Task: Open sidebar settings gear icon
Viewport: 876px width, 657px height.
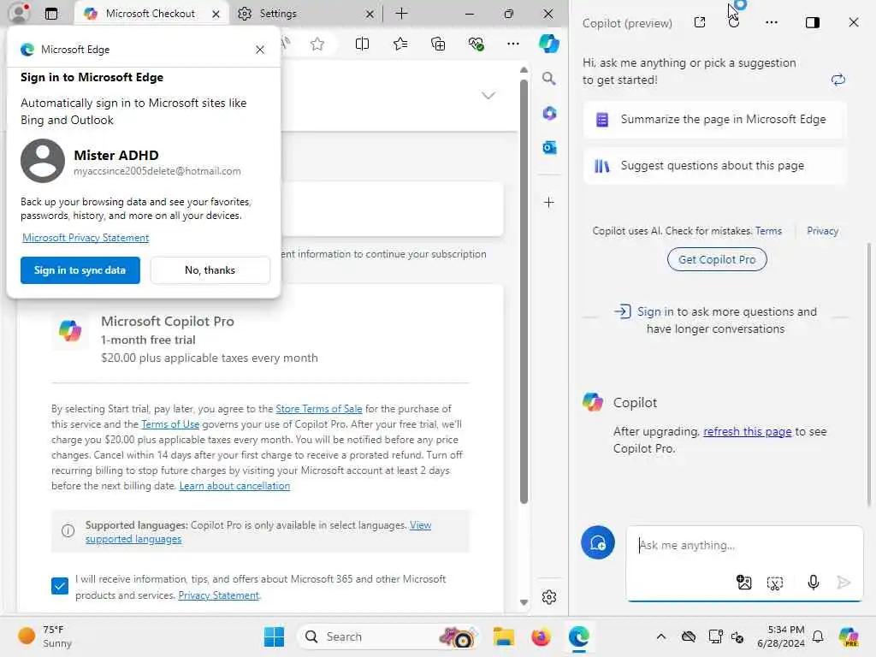Action: (x=549, y=597)
